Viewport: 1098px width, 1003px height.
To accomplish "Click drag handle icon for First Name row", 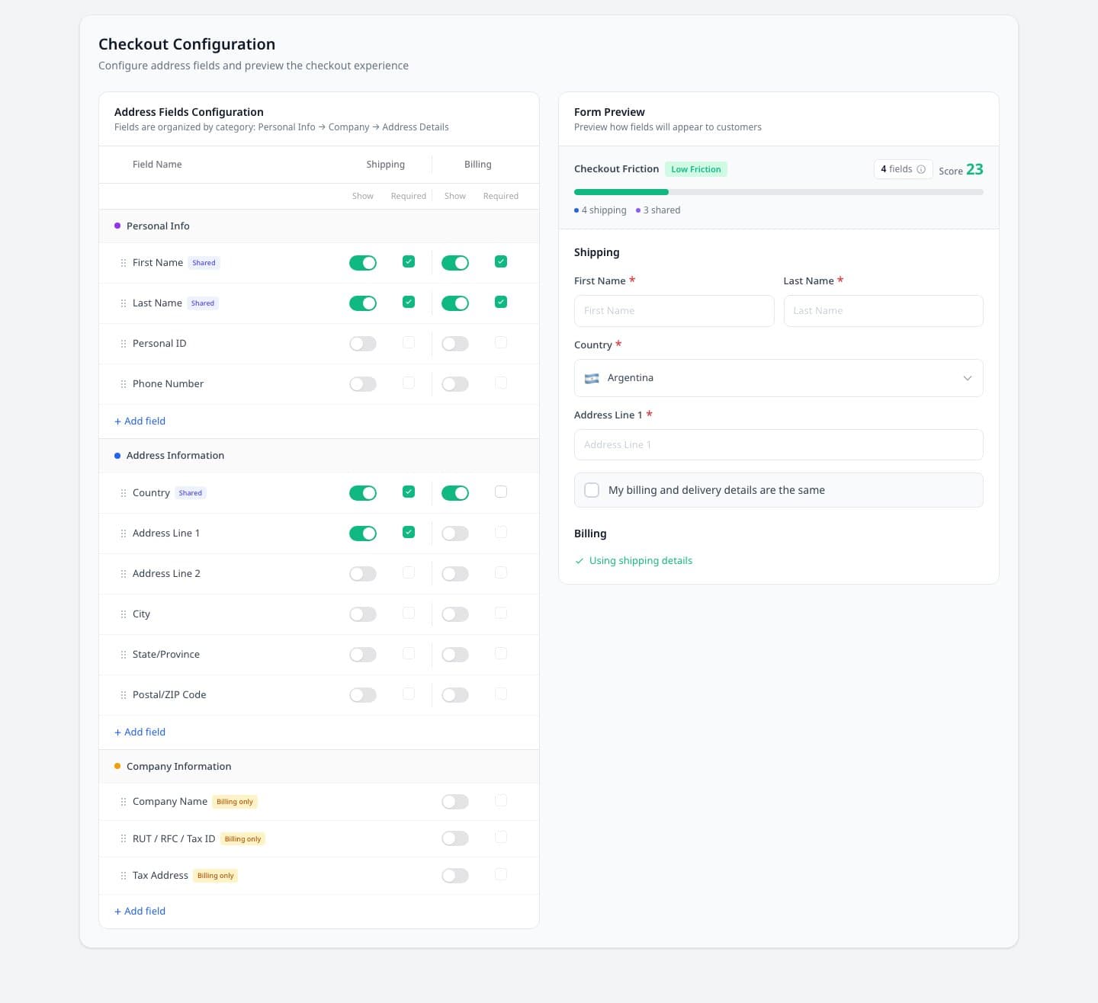I will click(124, 263).
